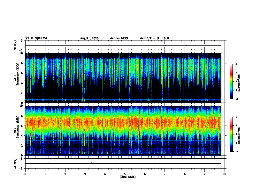The width and height of the screenshot is (253, 195).
Task: Click the horizontal line near 3 kHz in ch.2
Action: pyautogui.click(x=123, y=141)
